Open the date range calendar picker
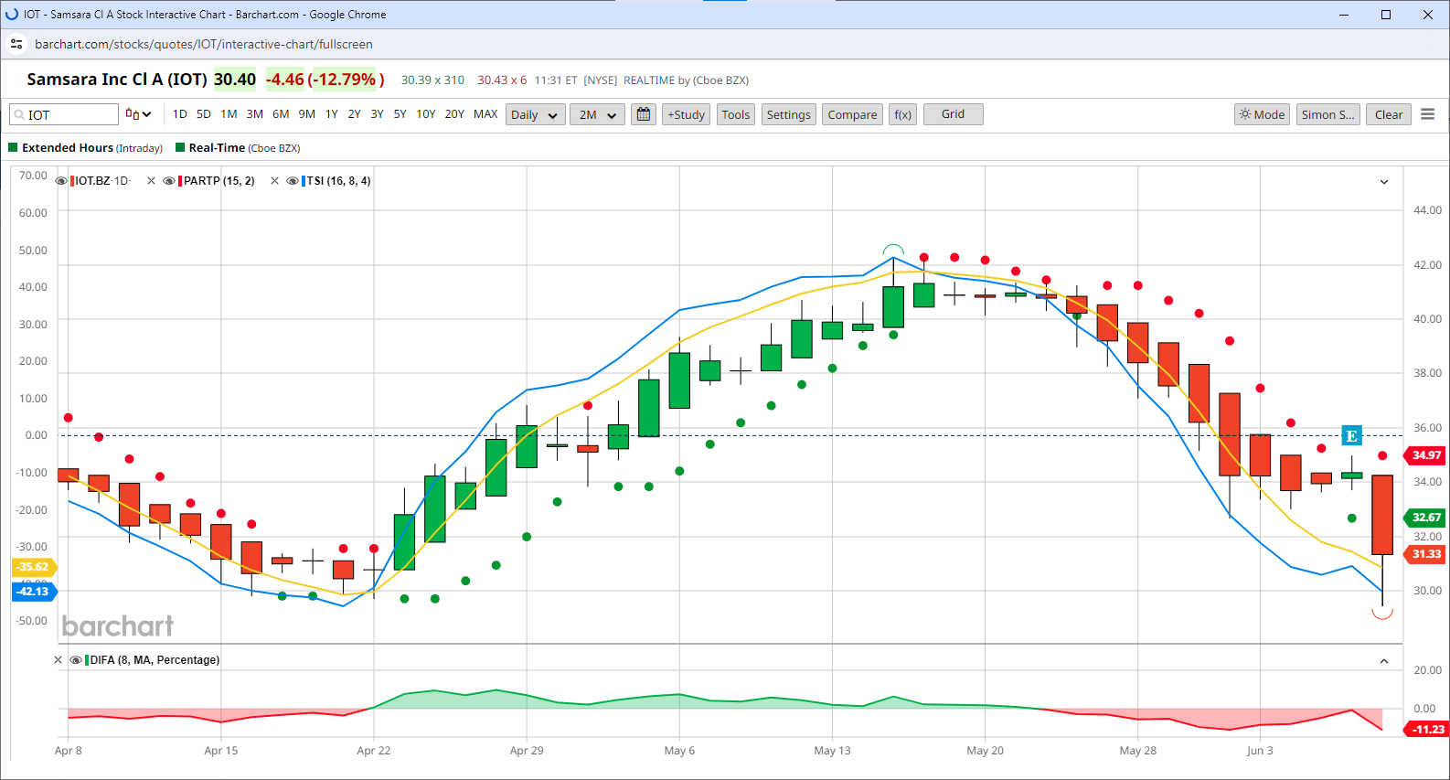This screenshot has width=1450, height=780. tap(644, 114)
